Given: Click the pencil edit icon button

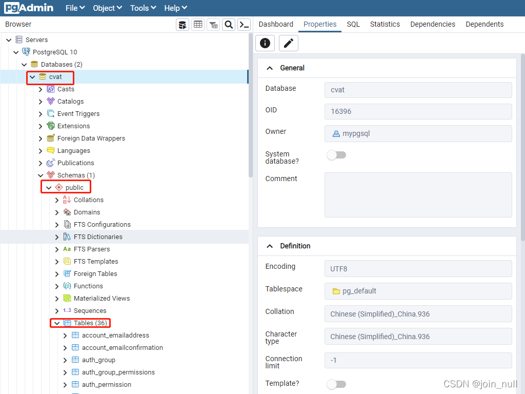Looking at the screenshot, I should coord(288,43).
